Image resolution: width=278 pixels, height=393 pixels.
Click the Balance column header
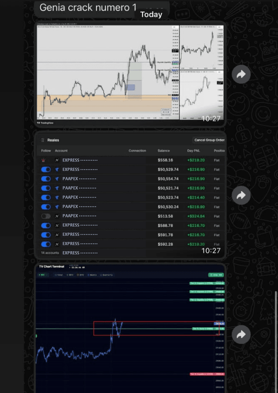(164, 151)
